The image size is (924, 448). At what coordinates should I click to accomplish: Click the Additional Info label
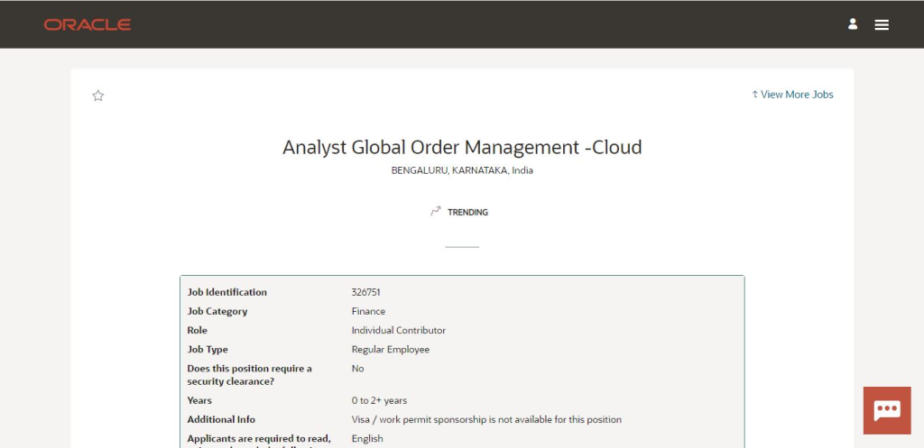click(221, 420)
